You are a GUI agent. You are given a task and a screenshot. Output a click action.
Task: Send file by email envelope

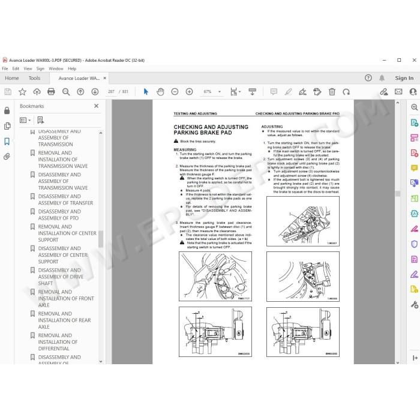click(398, 92)
